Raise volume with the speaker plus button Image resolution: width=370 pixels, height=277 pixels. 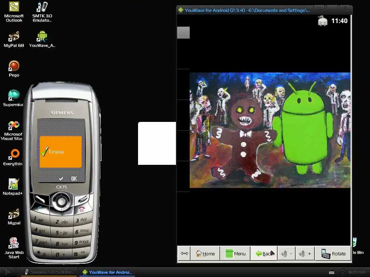pos(305,254)
